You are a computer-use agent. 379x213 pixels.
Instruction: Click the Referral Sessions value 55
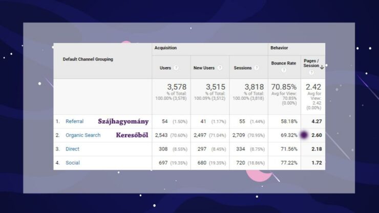coord(242,121)
